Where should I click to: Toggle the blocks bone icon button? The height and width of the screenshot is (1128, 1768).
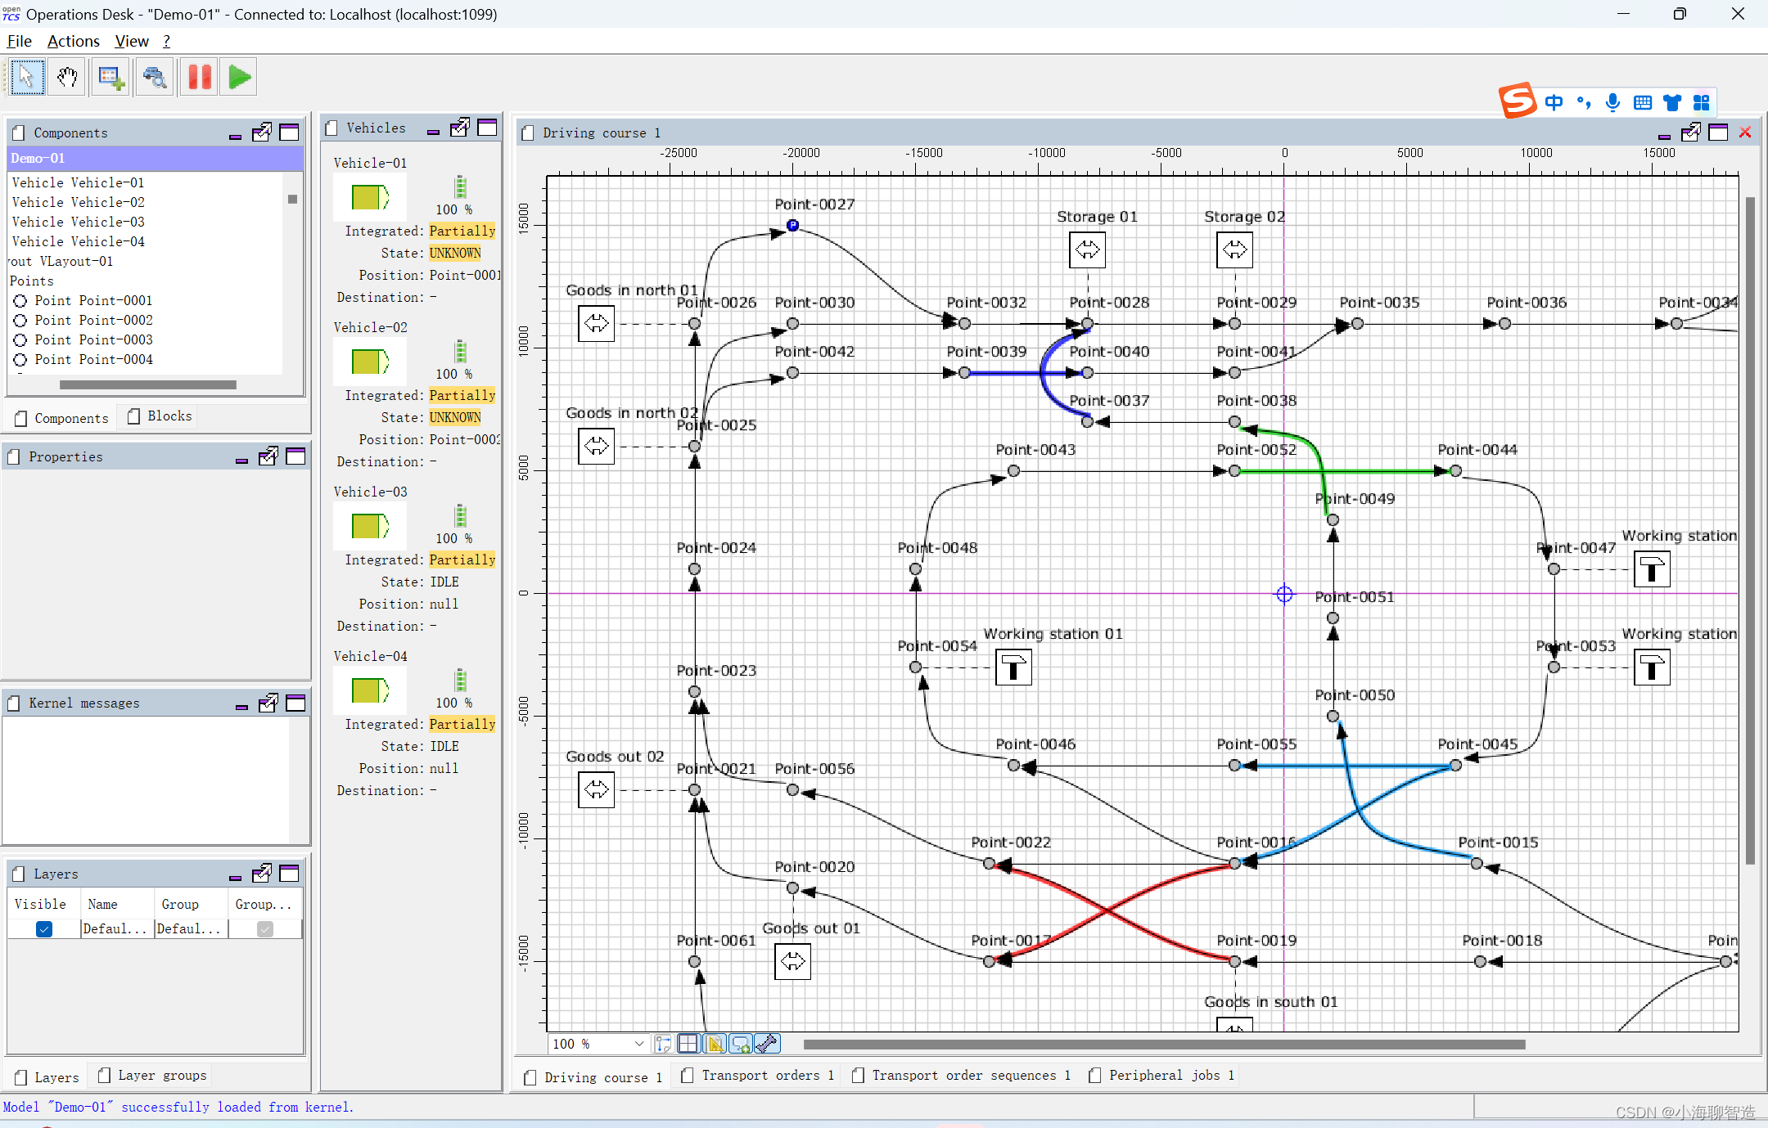click(767, 1044)
